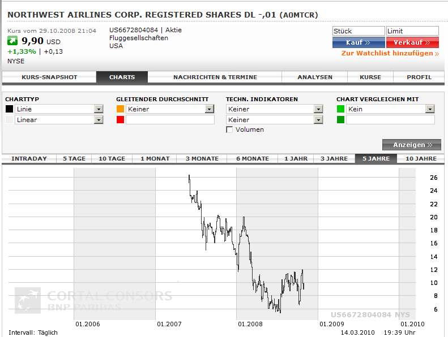Select the Intraday time range

pos(29,159)
